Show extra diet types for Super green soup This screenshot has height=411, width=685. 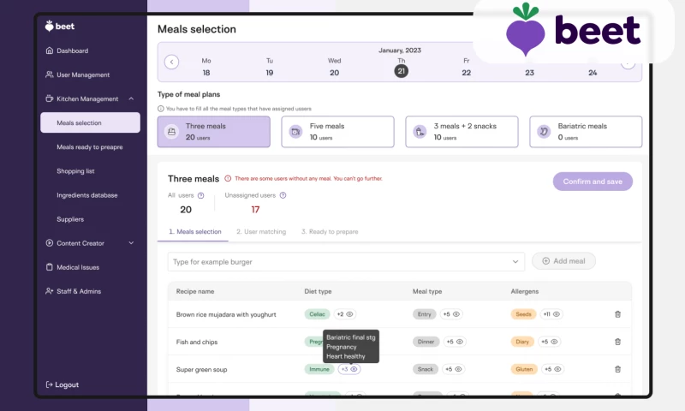point(349,369)
